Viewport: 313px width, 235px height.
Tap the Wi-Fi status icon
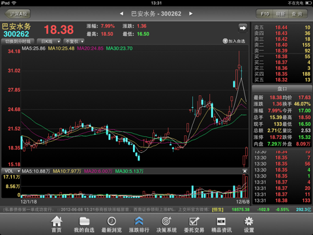click(x=14, y=3)
